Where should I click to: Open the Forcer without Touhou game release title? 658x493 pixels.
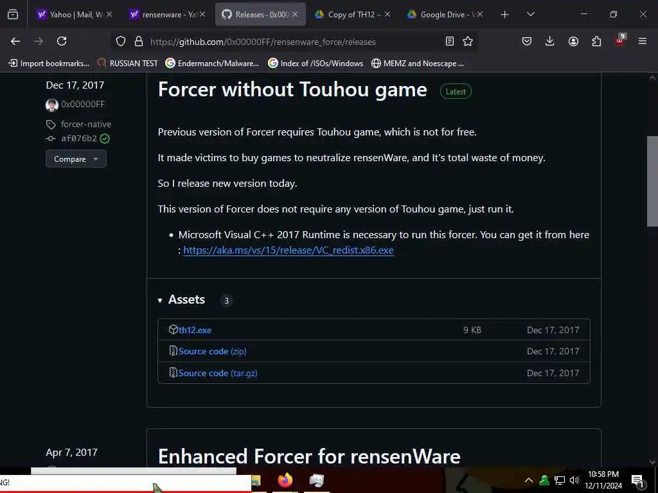point(292,89)
